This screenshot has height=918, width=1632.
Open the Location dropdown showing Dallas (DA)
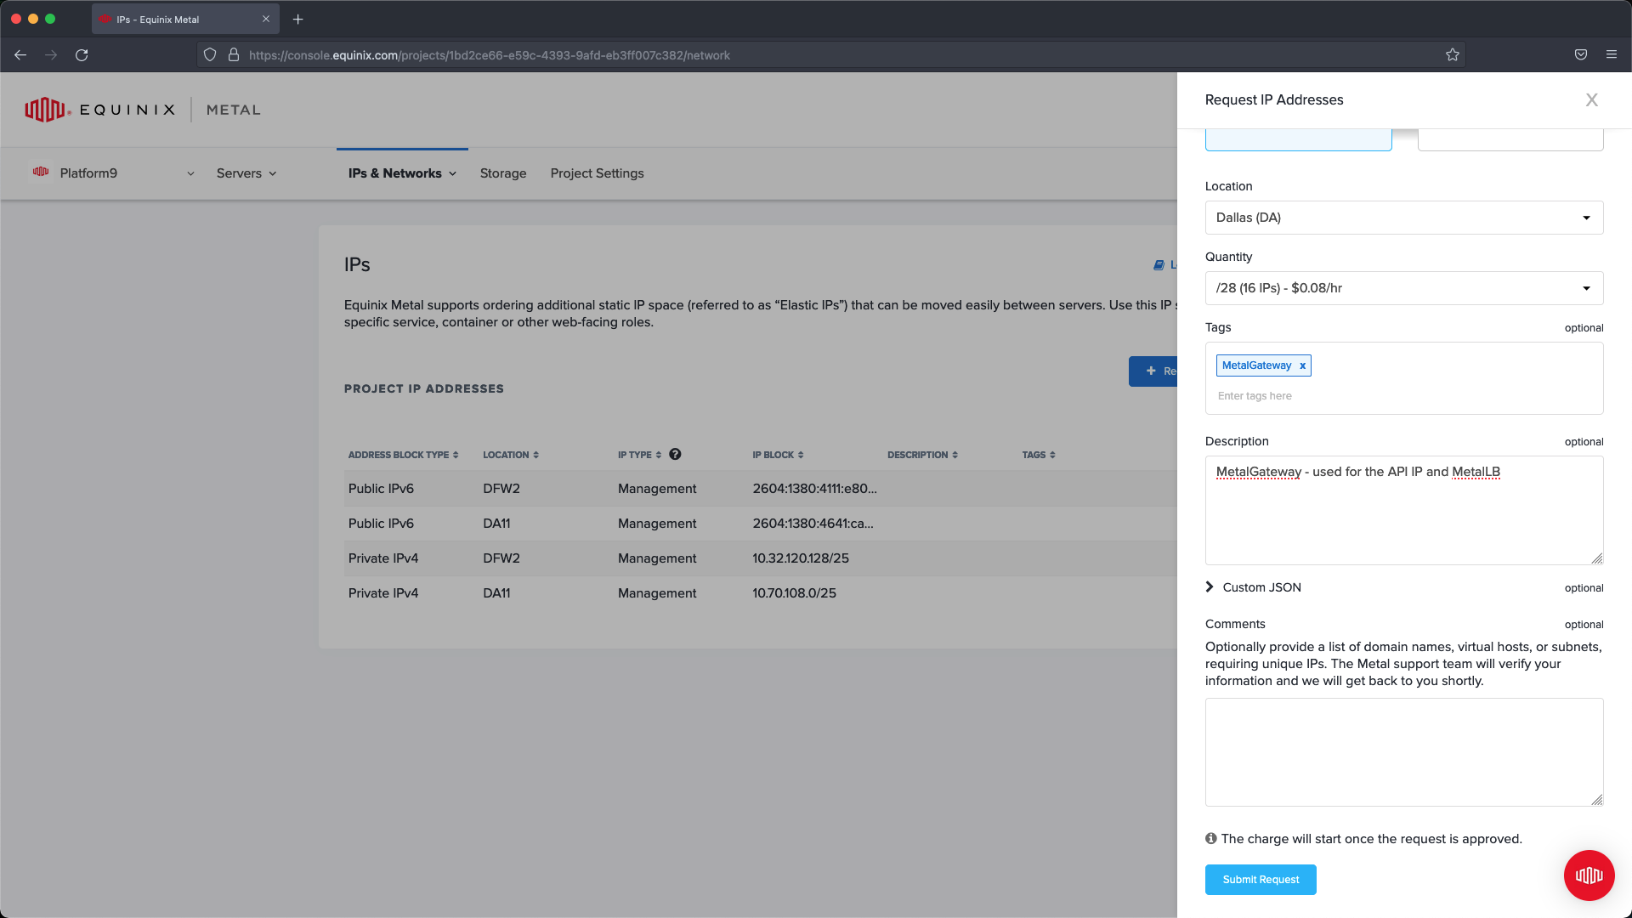pyautogui.click(x=1404, y=218)
